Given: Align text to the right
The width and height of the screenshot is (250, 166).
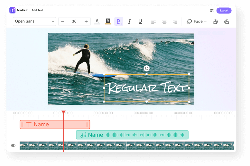Looking at the screenshot, I should click(175, 21).
